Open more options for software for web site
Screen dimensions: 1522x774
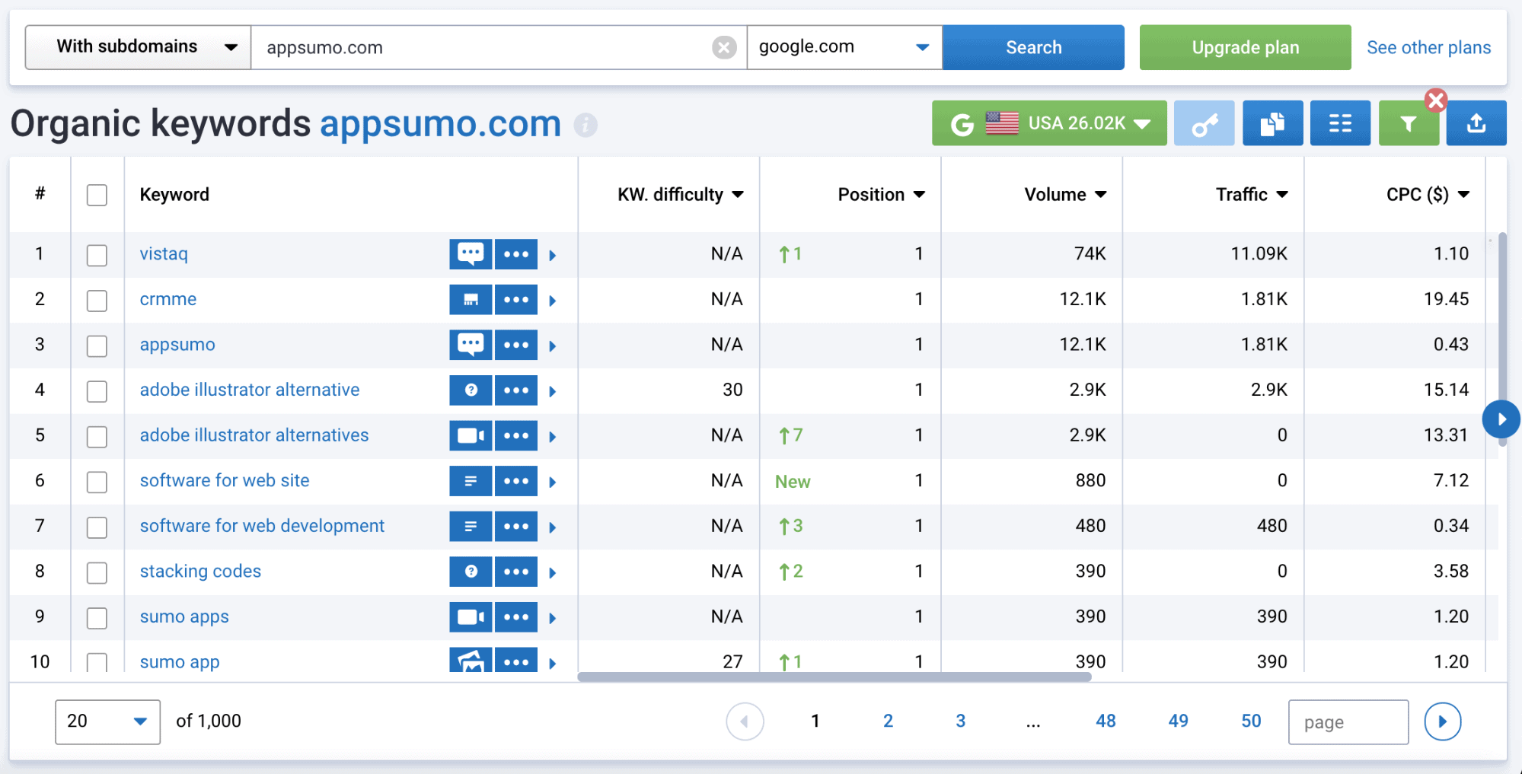coord(516,481)
